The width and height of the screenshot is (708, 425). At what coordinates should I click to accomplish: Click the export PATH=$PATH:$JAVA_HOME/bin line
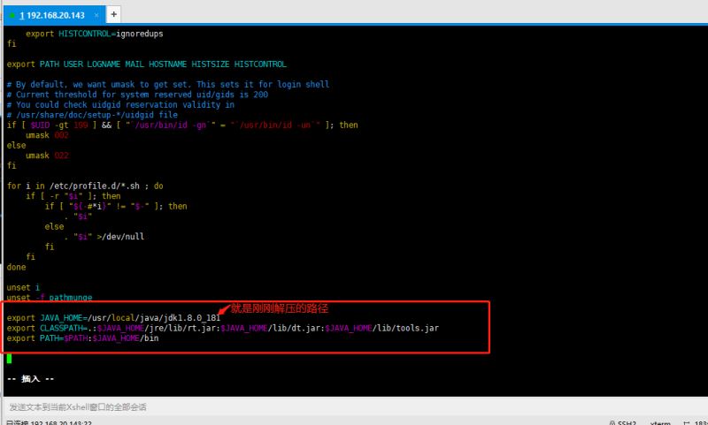tap(82, 338)
